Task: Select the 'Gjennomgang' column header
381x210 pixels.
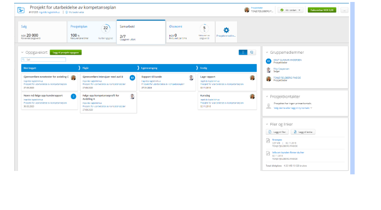Action: pos(168,68)
